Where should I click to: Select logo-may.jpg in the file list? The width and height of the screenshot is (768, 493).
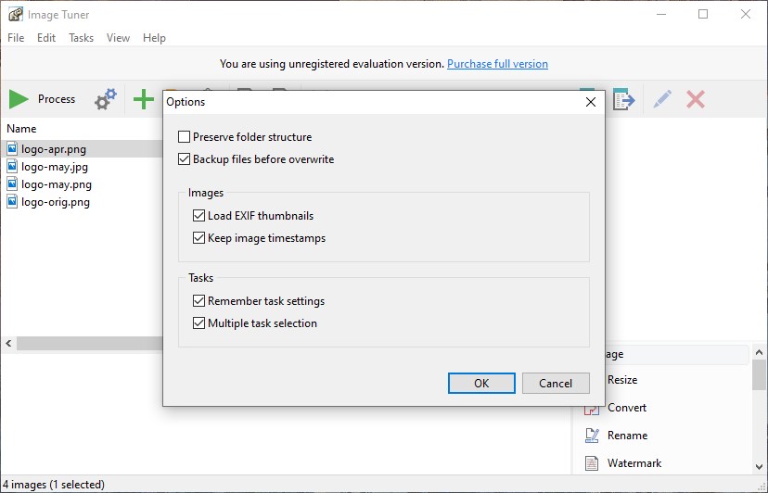tap(56, 167)
